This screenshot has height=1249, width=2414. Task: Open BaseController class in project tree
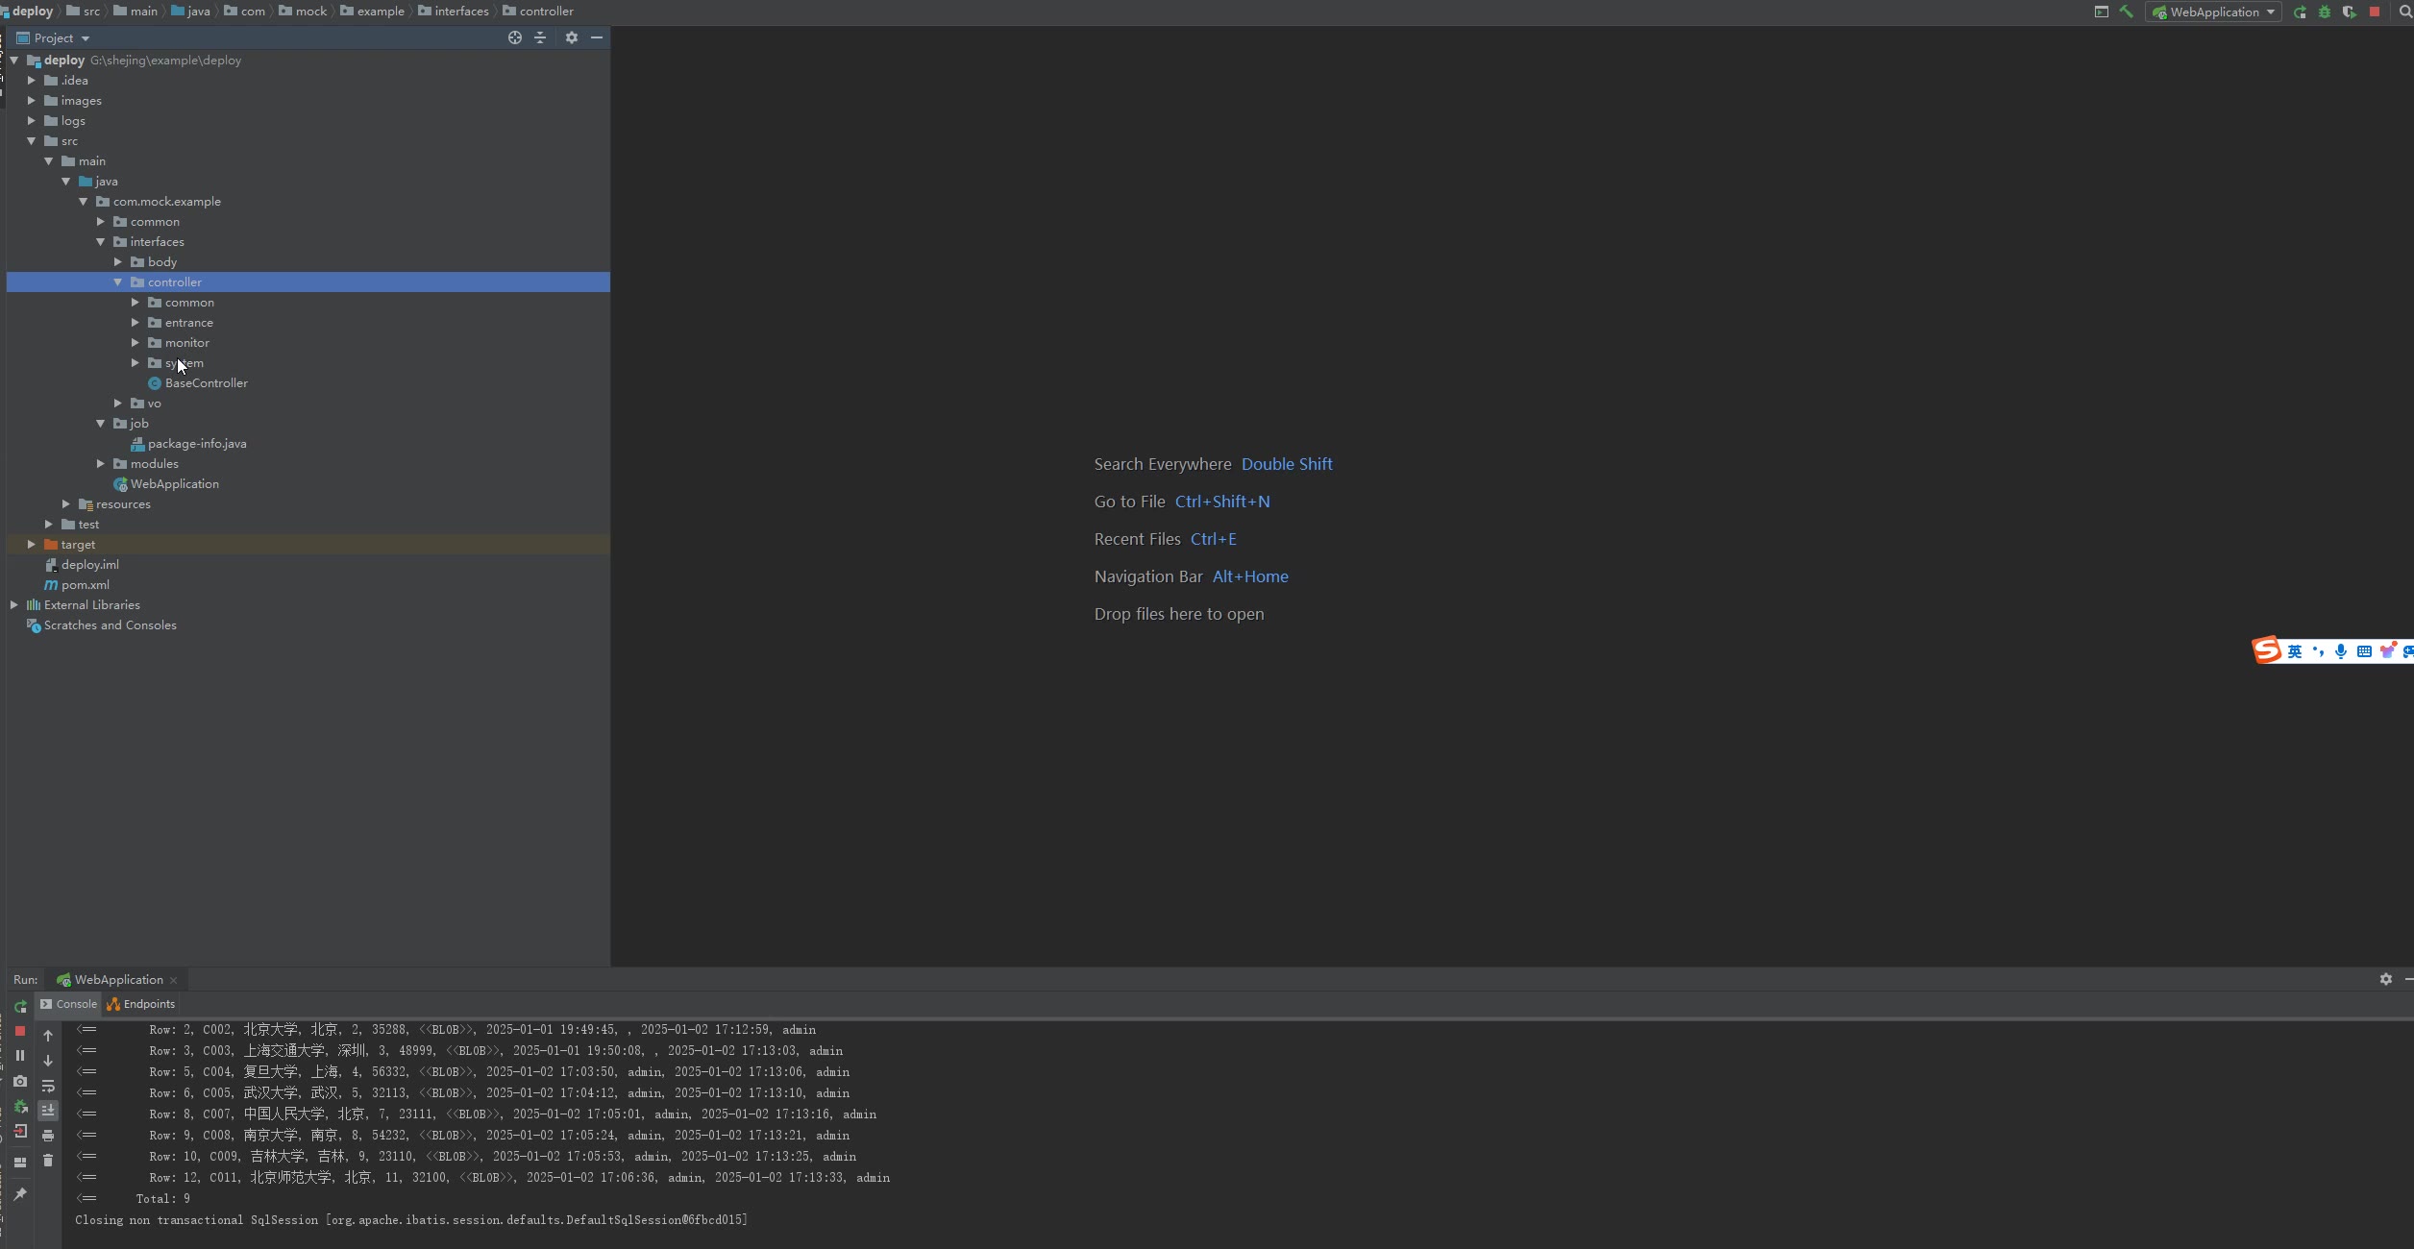pos(206,383)
